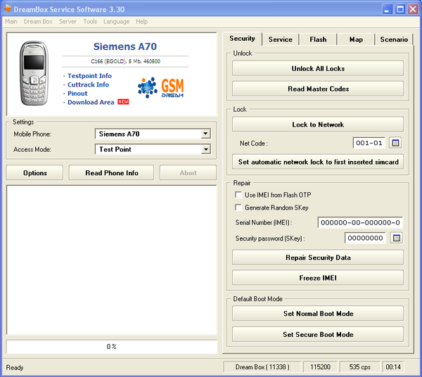The height and width of the screenshot is (377, 422).
Task: Enable Use IMEI from Flash OTP
Action: point(238,195)
